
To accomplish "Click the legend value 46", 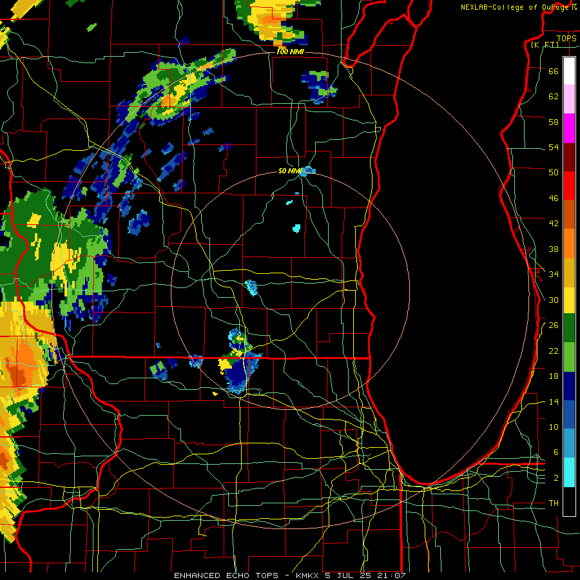I will tap(554, 198).
